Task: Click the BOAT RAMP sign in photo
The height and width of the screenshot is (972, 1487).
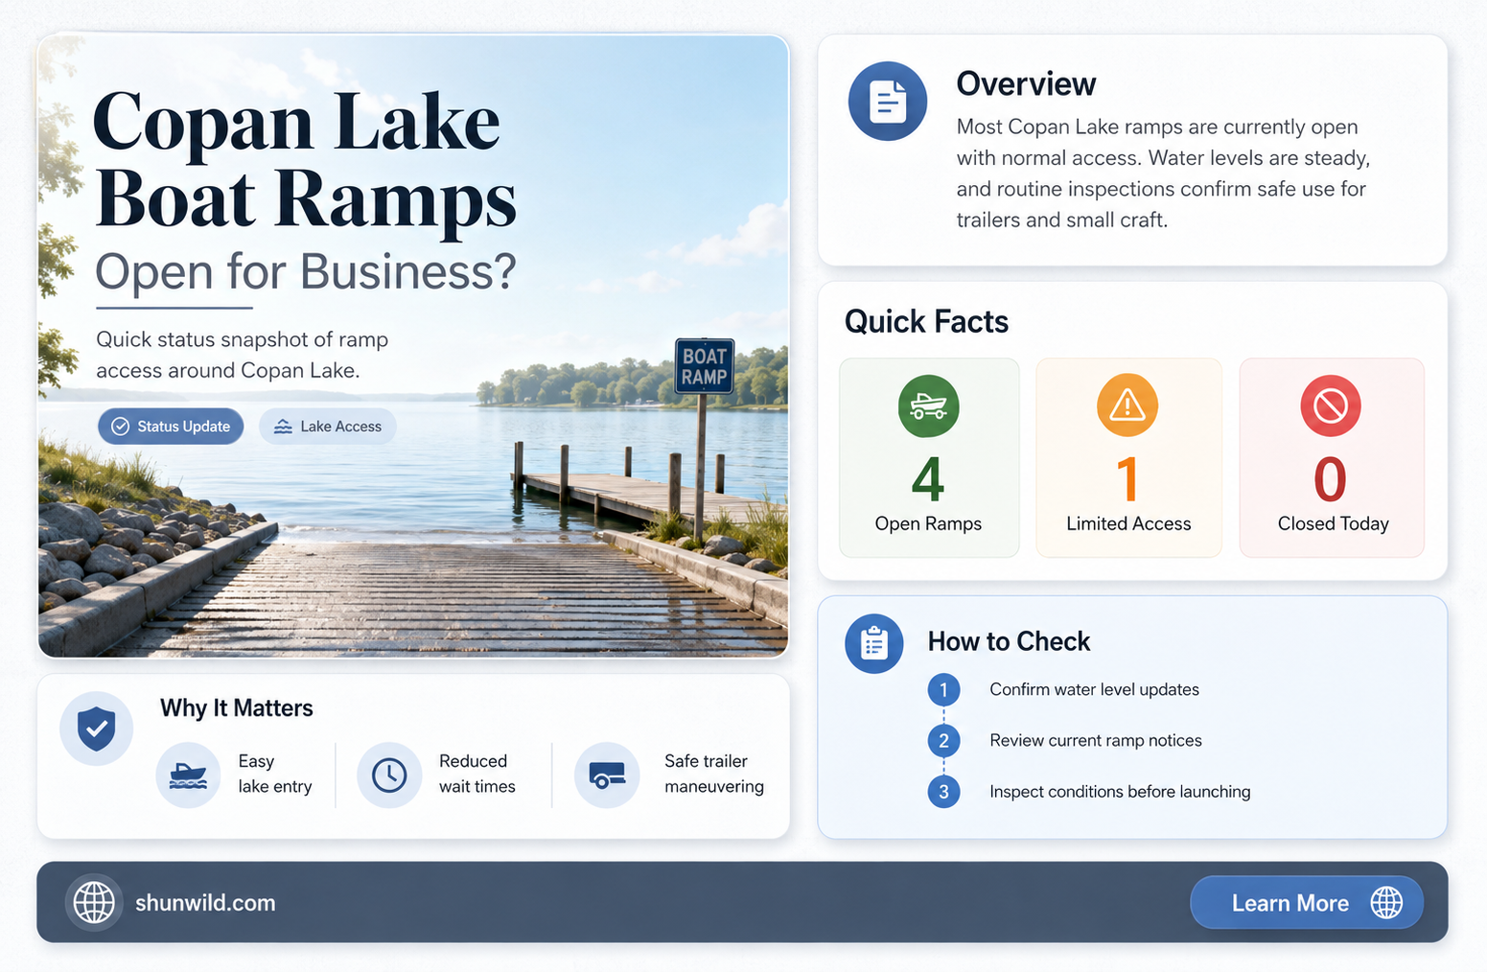Action: [705, 366]
